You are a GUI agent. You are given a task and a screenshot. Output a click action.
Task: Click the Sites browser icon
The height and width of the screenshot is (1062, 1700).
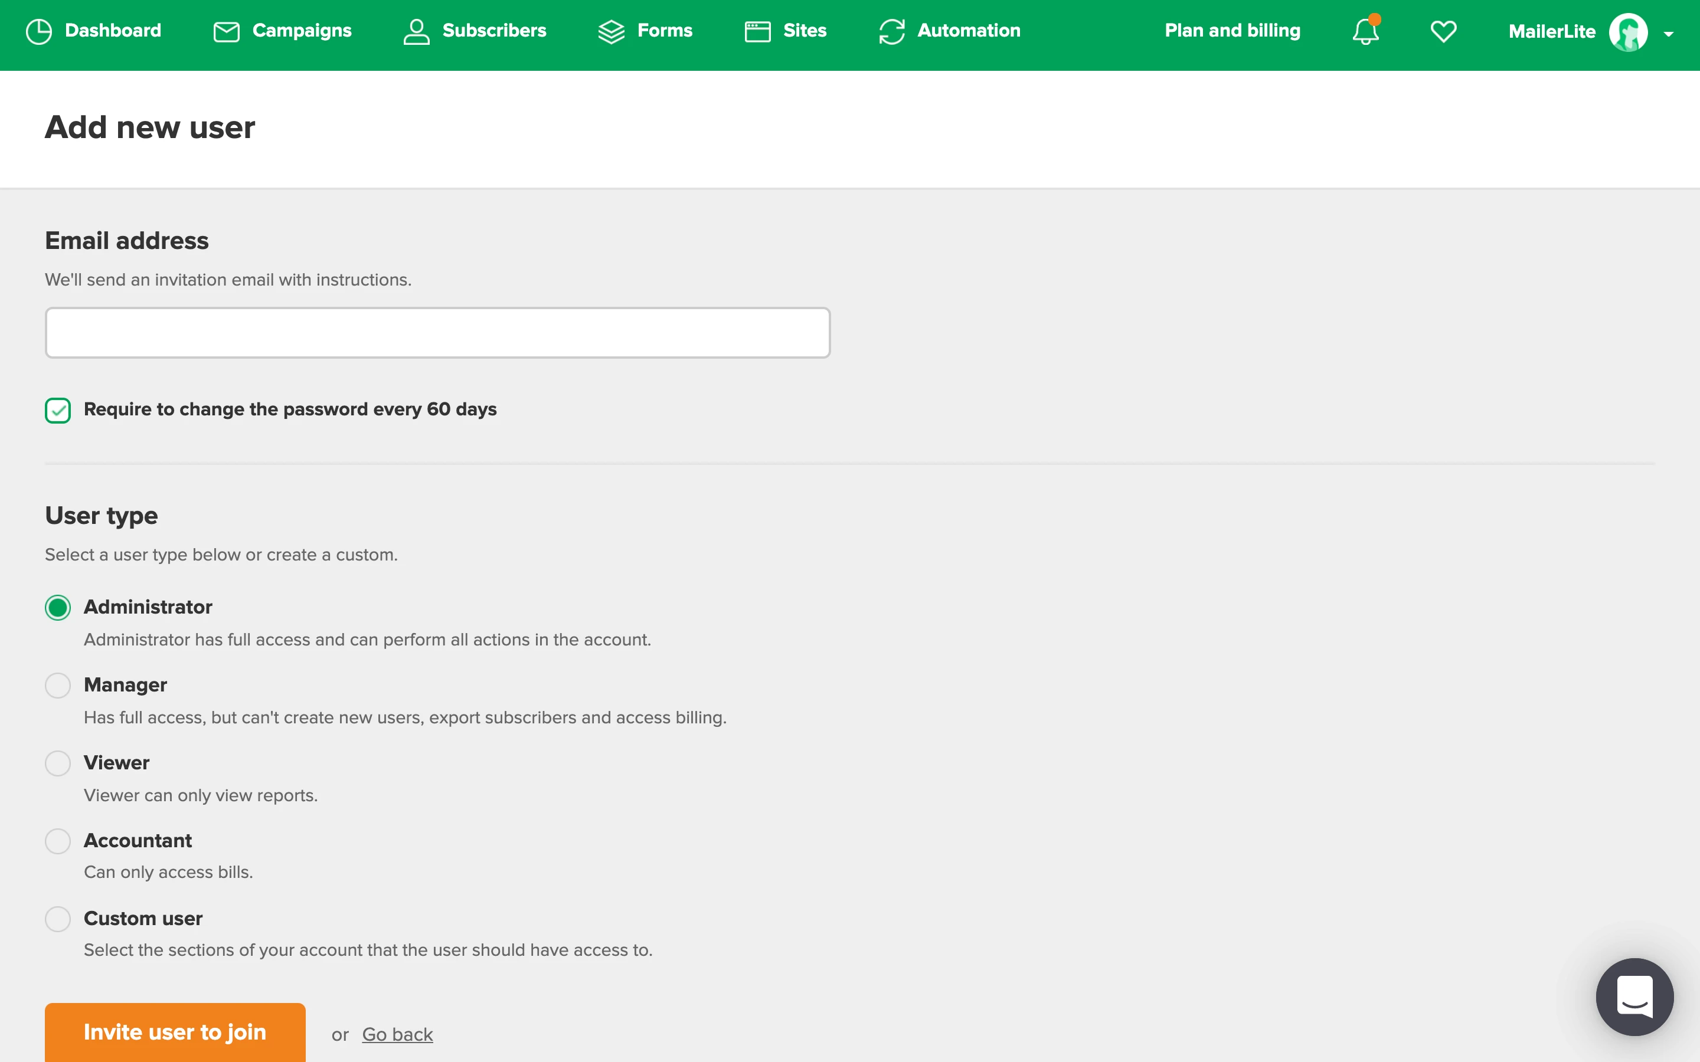coord(757,32)
